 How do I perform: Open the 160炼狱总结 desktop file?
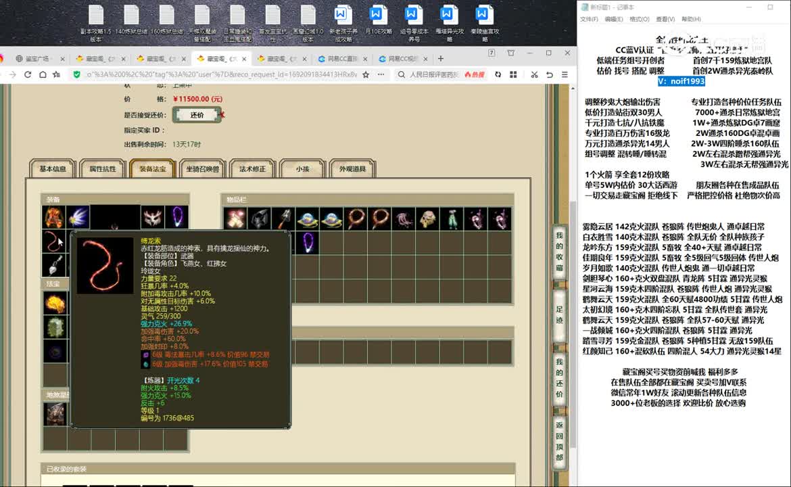click(166, 20)
